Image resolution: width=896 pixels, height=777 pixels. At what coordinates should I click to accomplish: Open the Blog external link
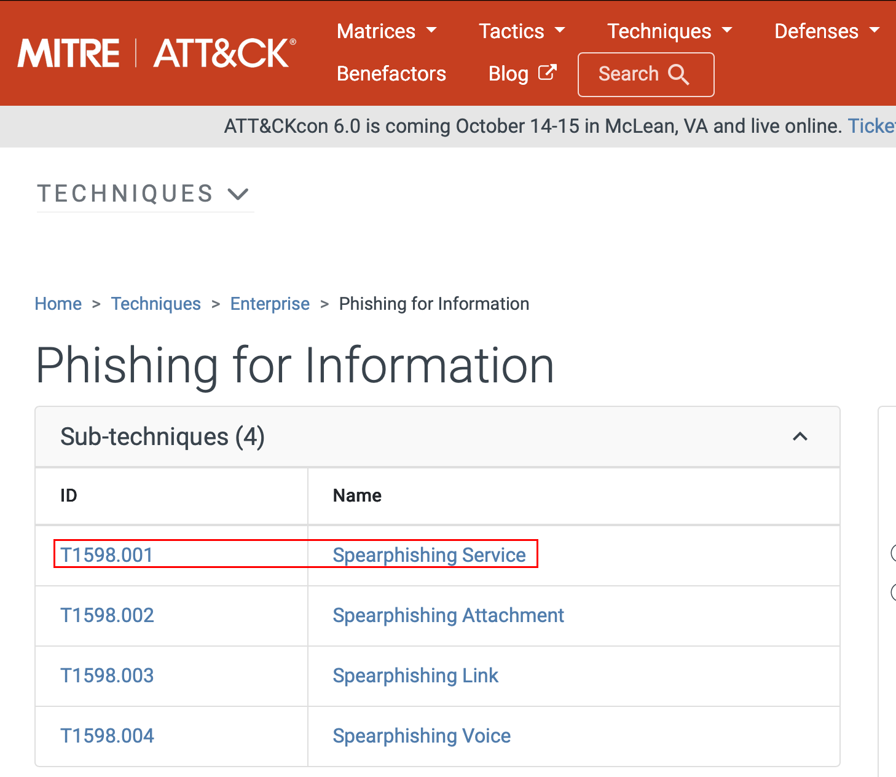coord(522,74)
